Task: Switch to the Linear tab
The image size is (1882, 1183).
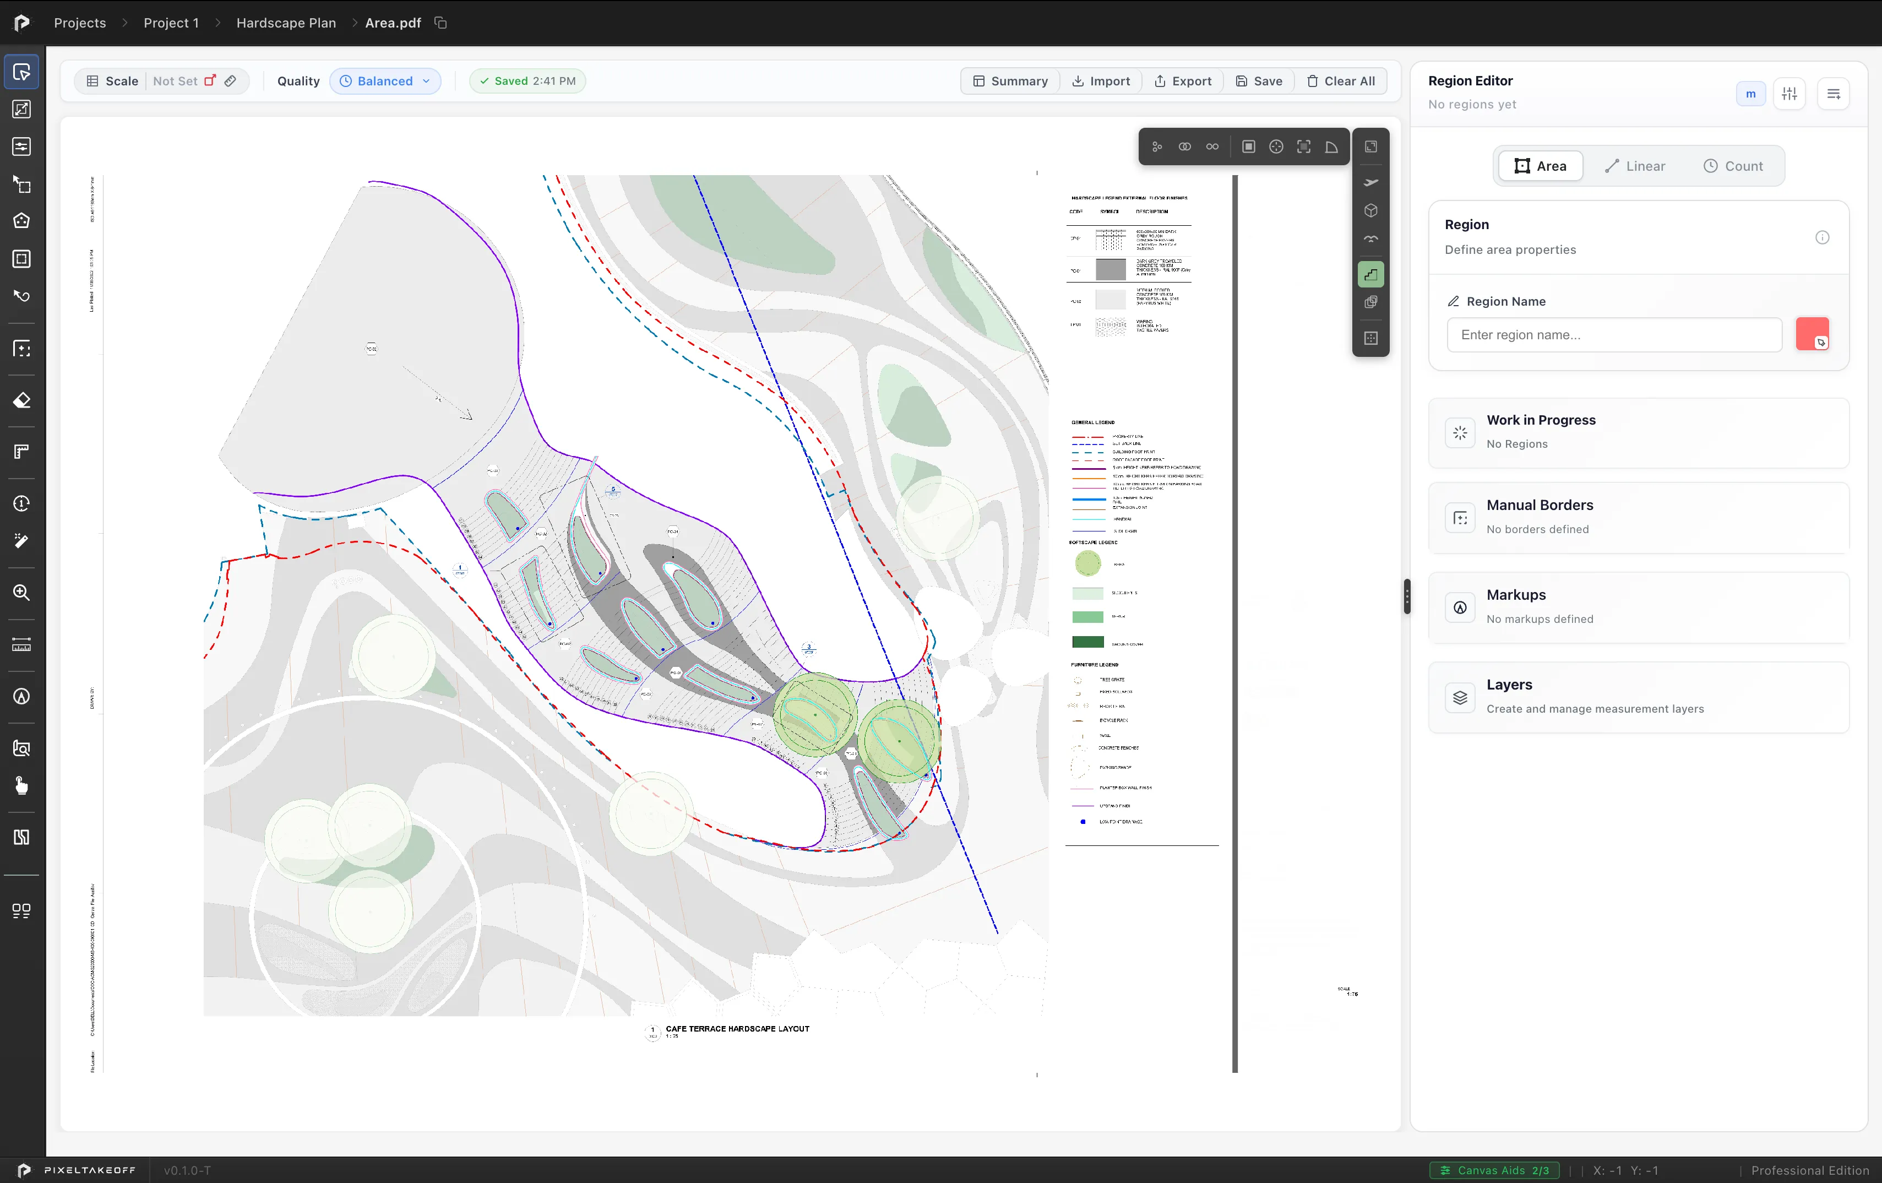Action: (1634, 166)
